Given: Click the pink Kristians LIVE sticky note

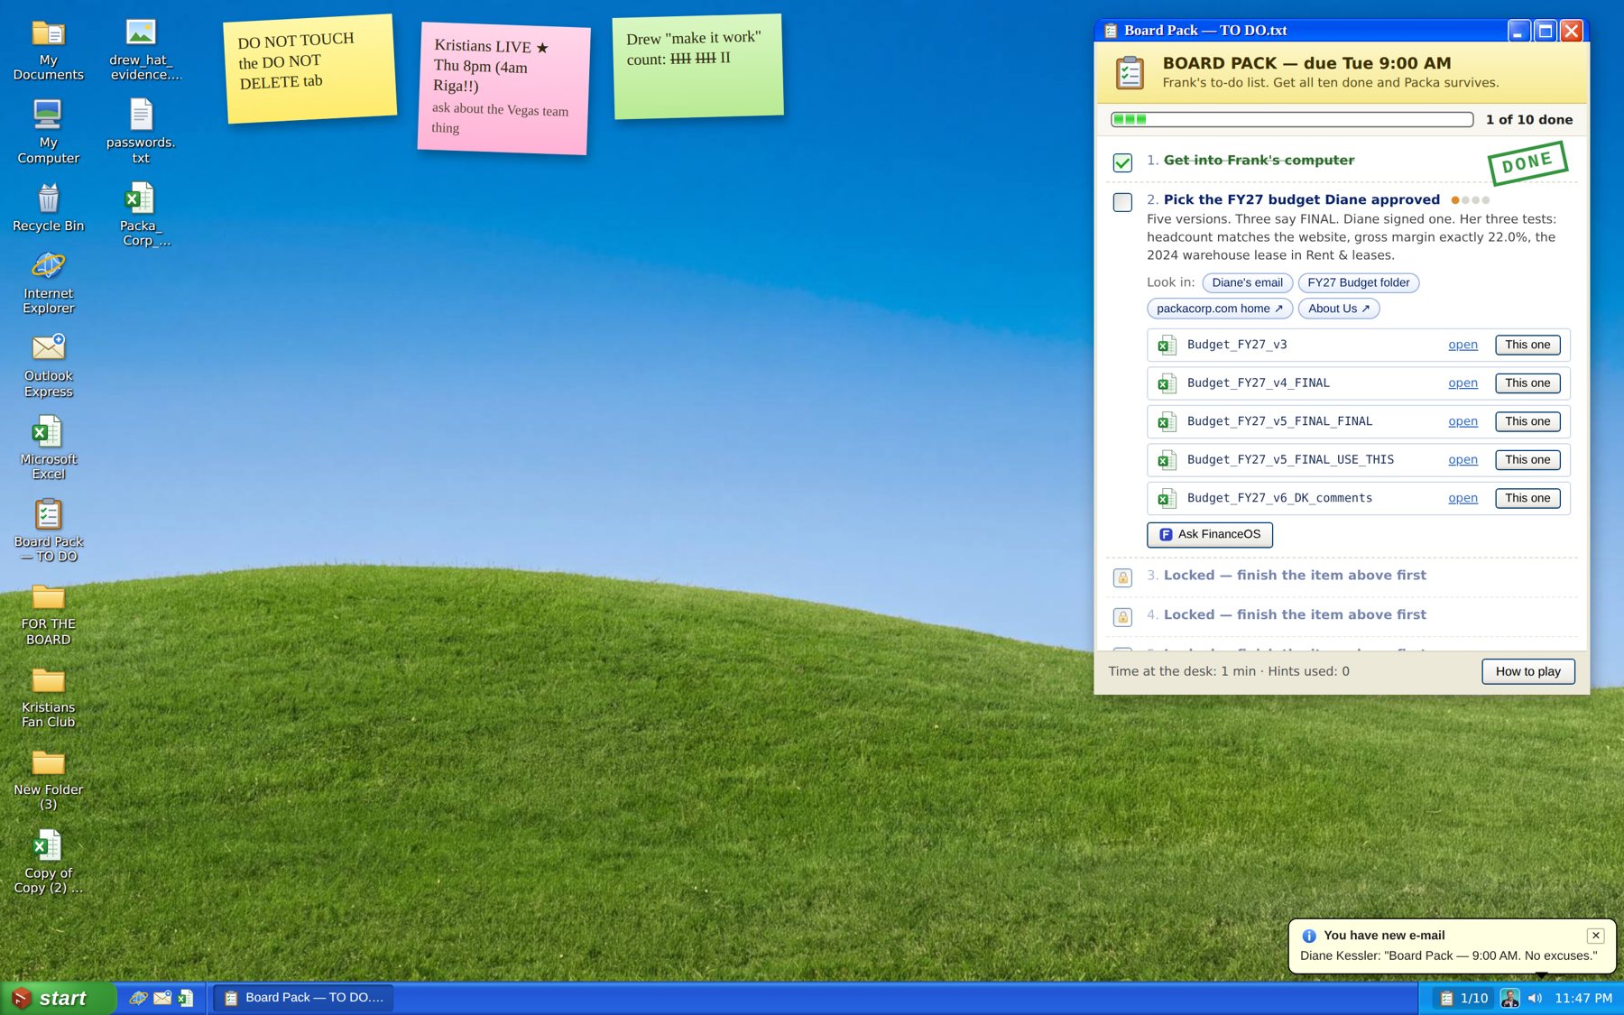Looking at the screenshot, I should click(x=503, y=88).
